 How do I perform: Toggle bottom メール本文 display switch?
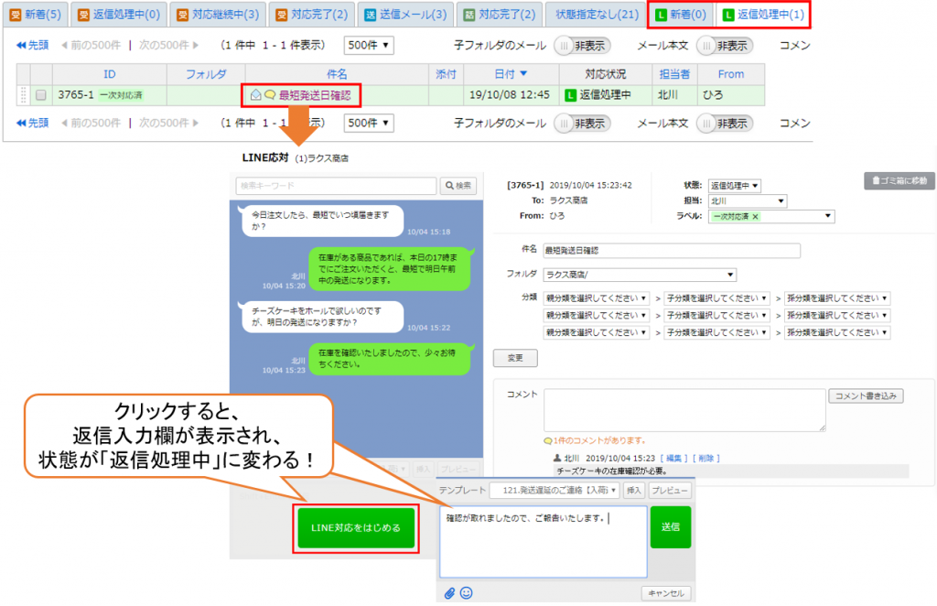click(x=725, y=124)
